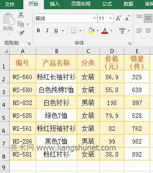Click the Cut scissors icon
This screenshot has width=153, height=173.
[21, 15]
